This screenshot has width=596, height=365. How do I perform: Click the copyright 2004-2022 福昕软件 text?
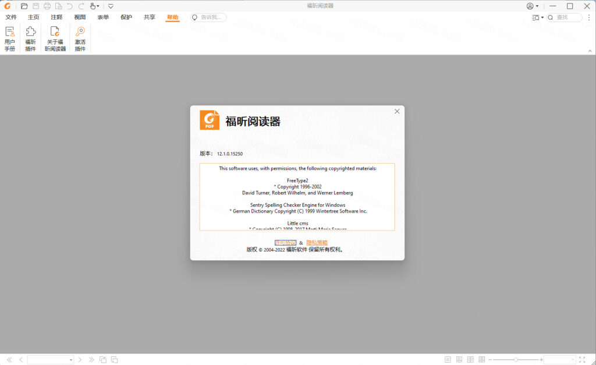coord(296,250)
